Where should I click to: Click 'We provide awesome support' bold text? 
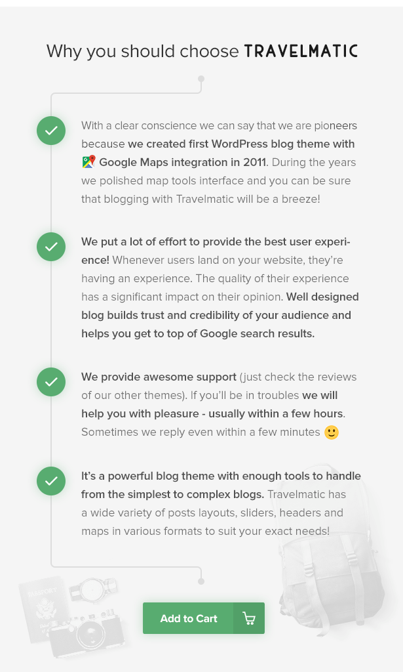tap(159, 377)
